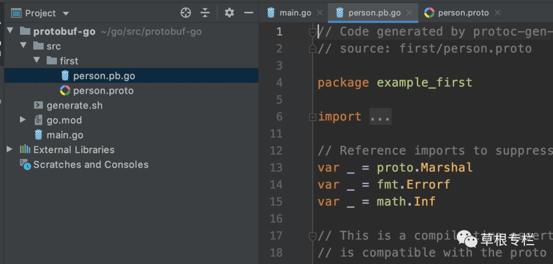553x264 pixels.
Task: Close the person.proto editor tab
Action: [497, 13]
